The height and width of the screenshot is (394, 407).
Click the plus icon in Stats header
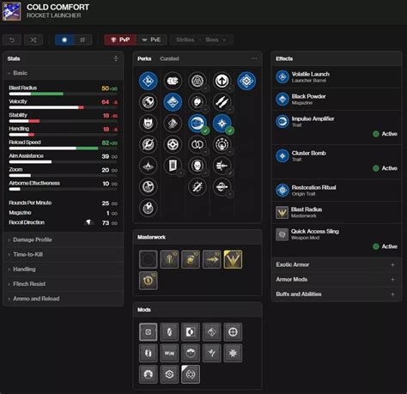click(x=116, y=58)
